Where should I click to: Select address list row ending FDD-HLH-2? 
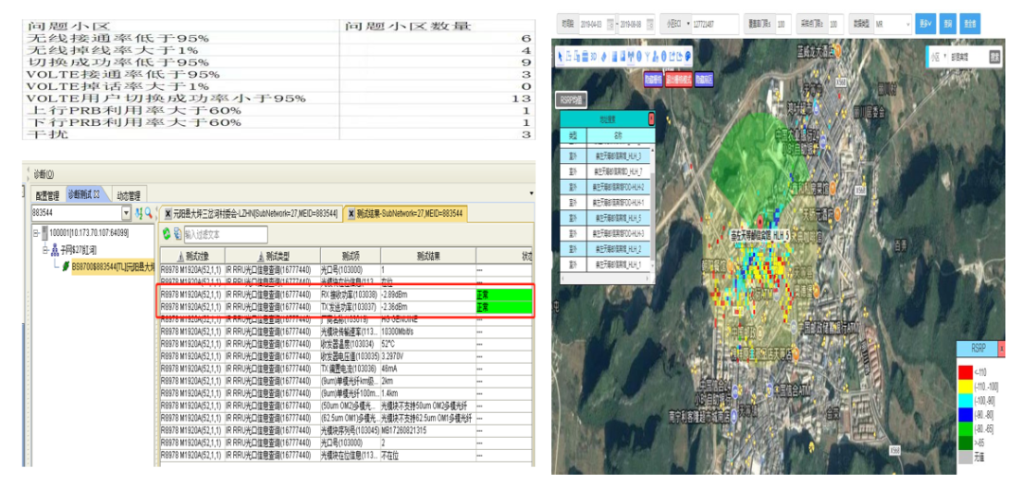coord(603,187)
